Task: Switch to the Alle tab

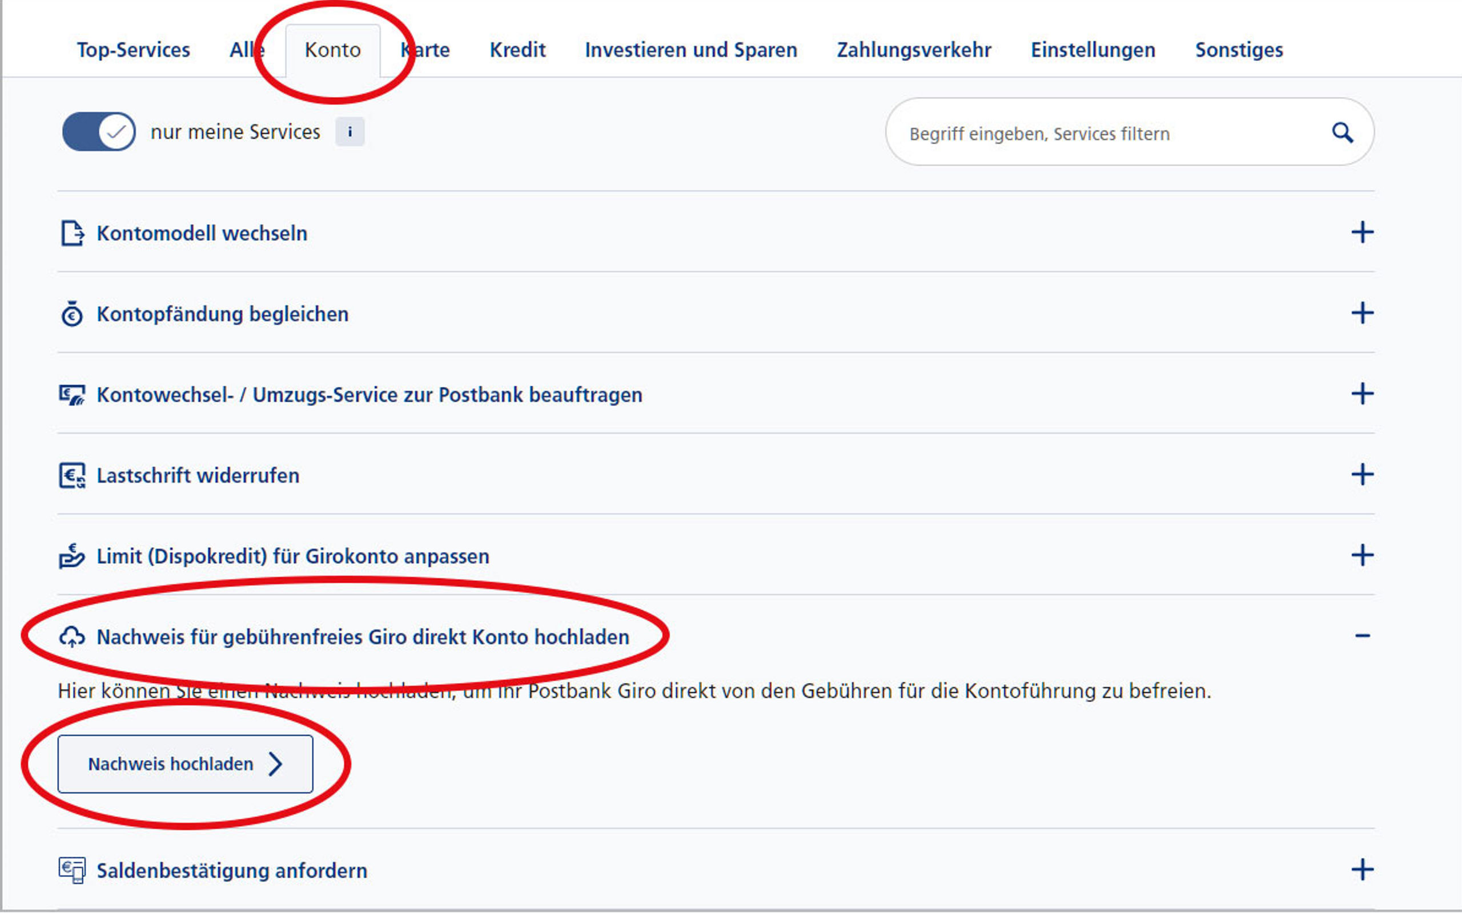Action: 247,50
